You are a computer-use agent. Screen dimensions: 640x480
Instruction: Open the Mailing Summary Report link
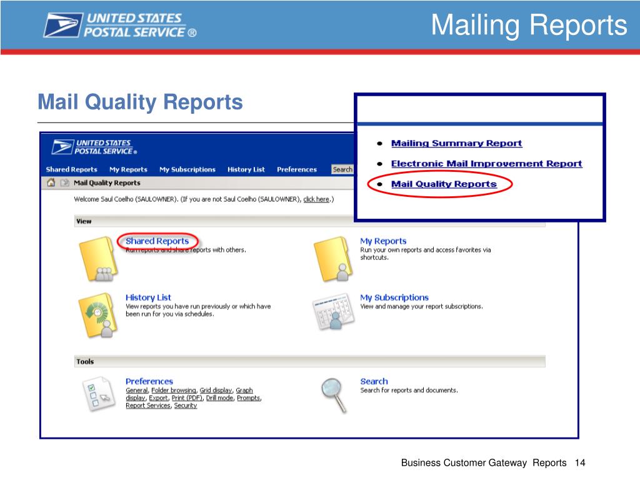pyautogui.click(x=456, y=143)
